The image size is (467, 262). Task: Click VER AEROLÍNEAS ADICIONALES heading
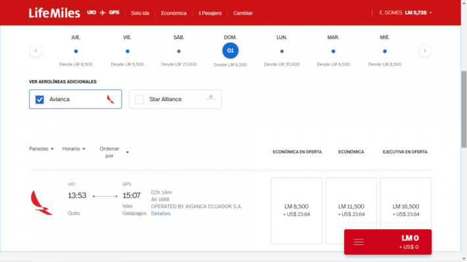coord(63,82)
